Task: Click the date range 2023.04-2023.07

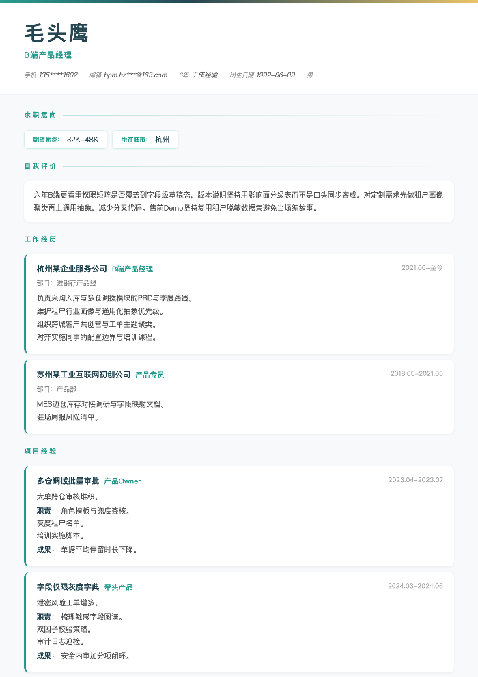Action: [415, 480]
